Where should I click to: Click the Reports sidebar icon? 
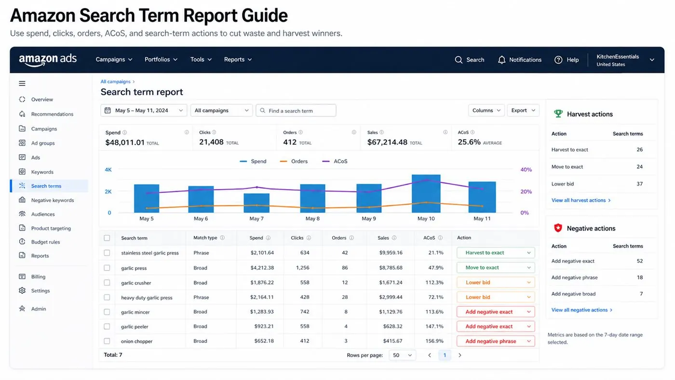pos(22,256)
